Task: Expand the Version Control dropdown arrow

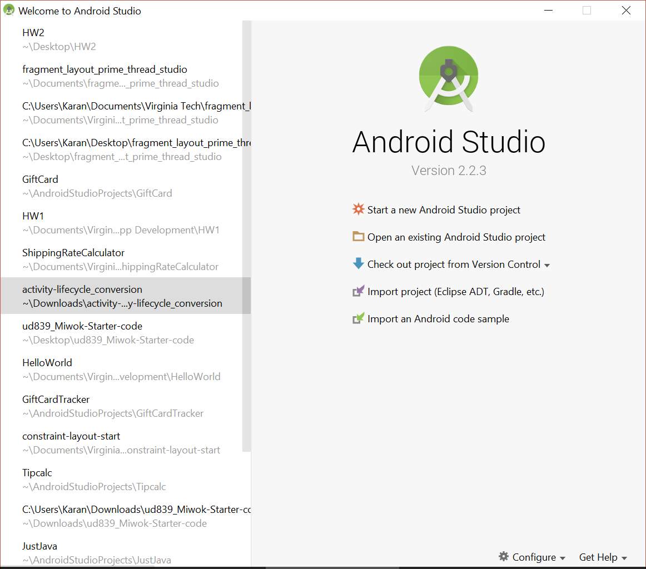Action: pyautogui.click(x=547, y=266)
